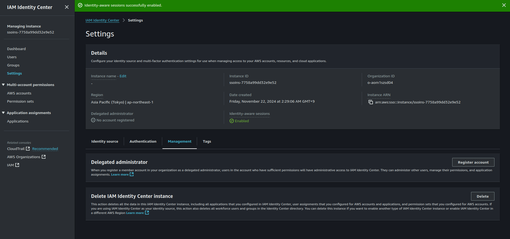Image resolution: width=510 pixels, height=239 pixels.
Task: Click the Delegated administrator section heading
Action: coord(119,162)
